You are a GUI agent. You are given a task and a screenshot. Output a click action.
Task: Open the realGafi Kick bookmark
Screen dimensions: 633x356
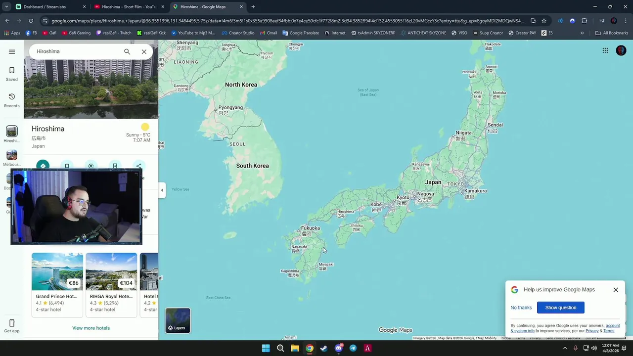[151, 33]
